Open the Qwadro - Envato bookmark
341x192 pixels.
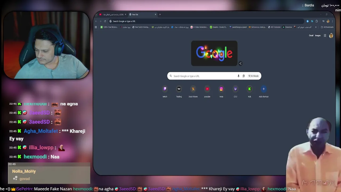pyautogui.click(x=218, y=27)
